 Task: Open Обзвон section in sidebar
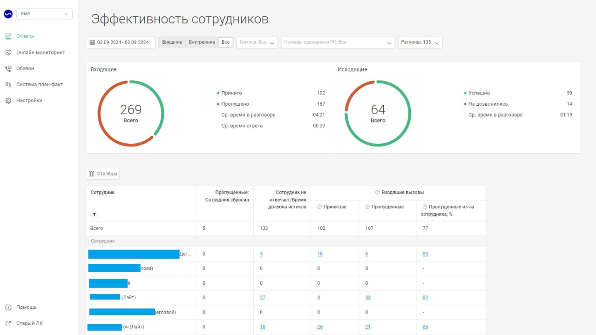(25, 68)
